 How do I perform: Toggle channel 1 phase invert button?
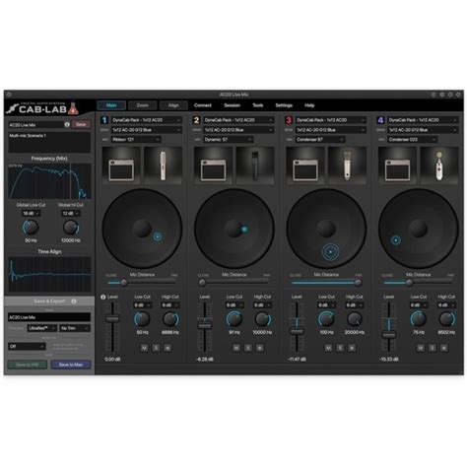167,348
